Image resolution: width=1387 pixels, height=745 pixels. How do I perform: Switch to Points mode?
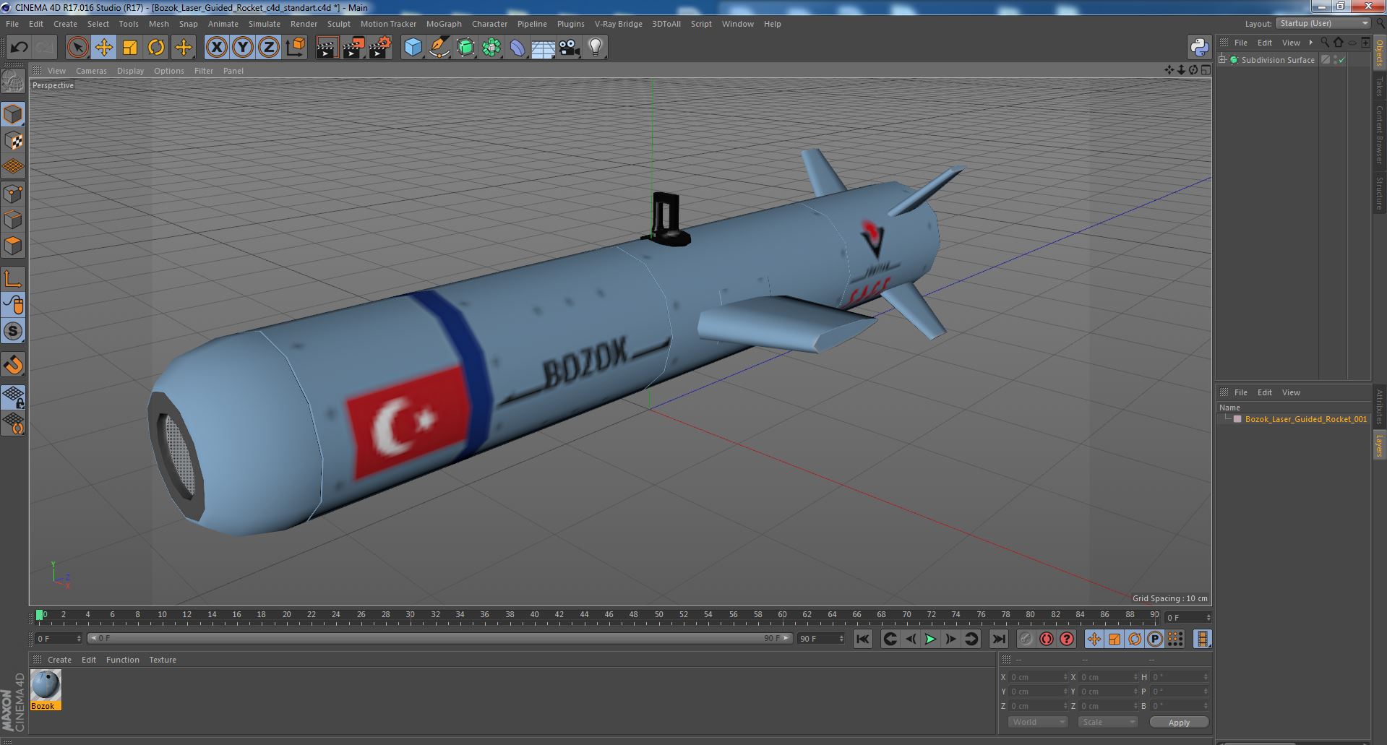[x=13, y=194]
